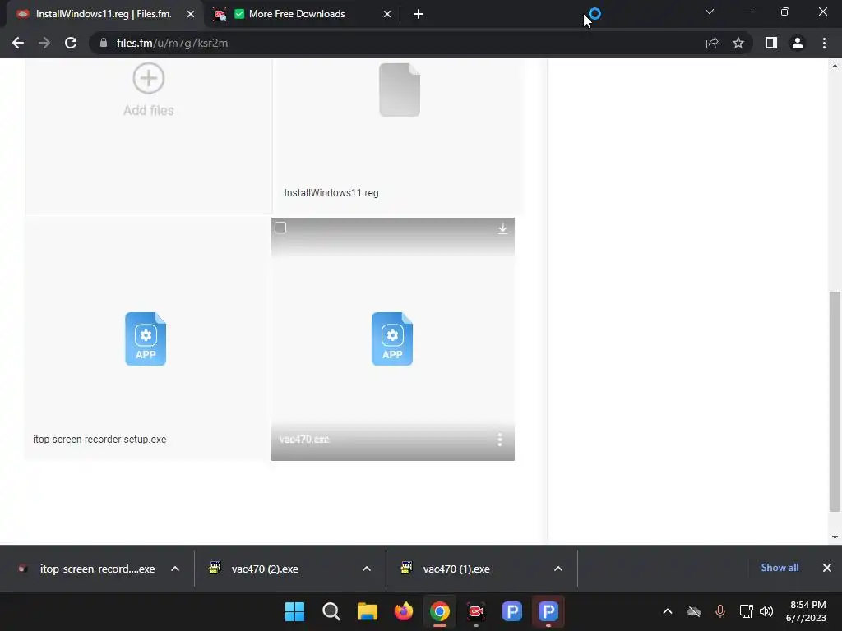View site info via the lock icon

[x=103, y=43]
